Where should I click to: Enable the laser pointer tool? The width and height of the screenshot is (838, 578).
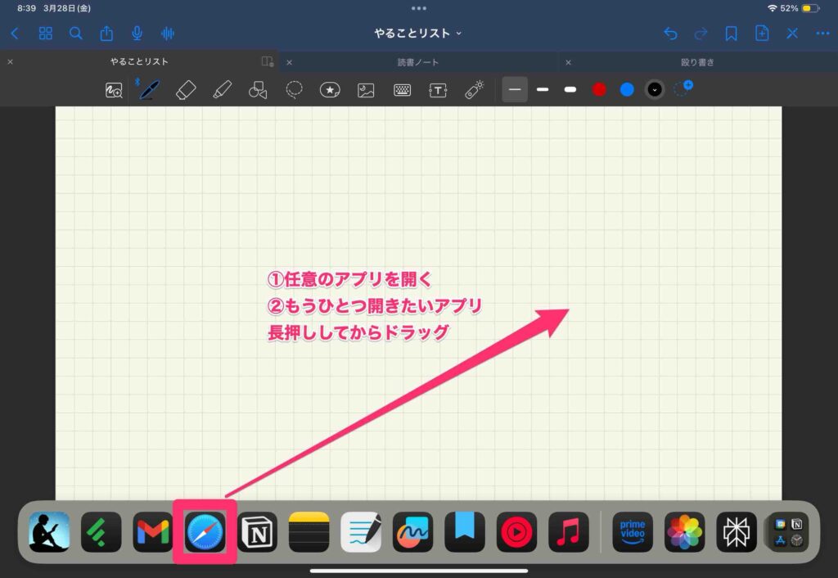point(475,89)
